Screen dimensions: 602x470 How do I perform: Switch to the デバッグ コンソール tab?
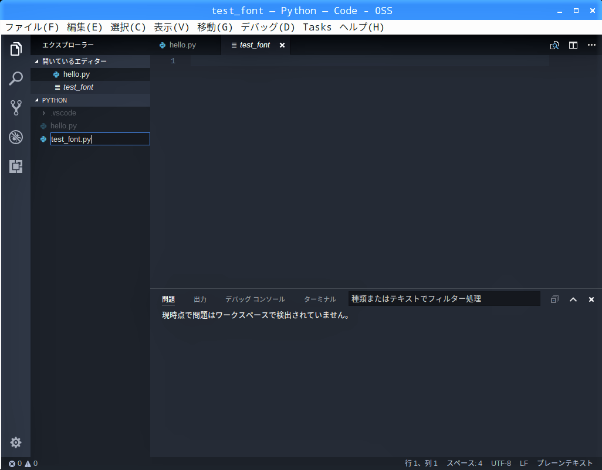tap(255, 299)
